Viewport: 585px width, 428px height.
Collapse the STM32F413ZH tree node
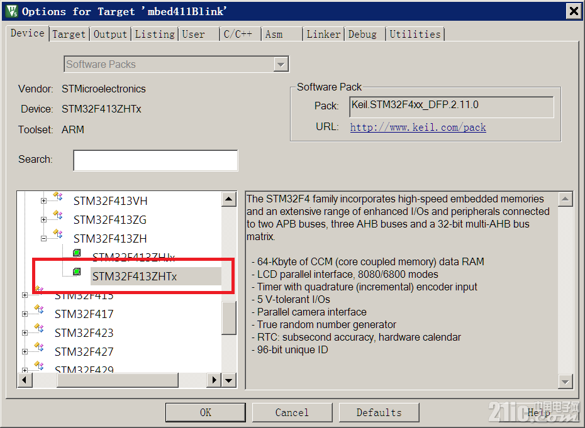[43, 239]
